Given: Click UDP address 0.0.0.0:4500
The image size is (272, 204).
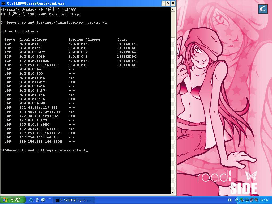Looking at the screenshot, I should click(x=32, y=103).
